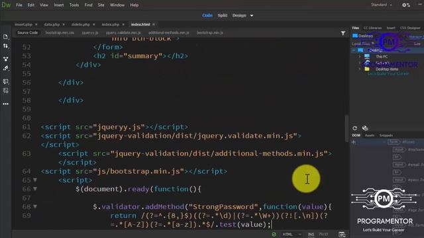Screen dimensions: 424x238
Task: Open the CSS Designer panel tab
Action: pyautogui.click(x=410, y=28)
